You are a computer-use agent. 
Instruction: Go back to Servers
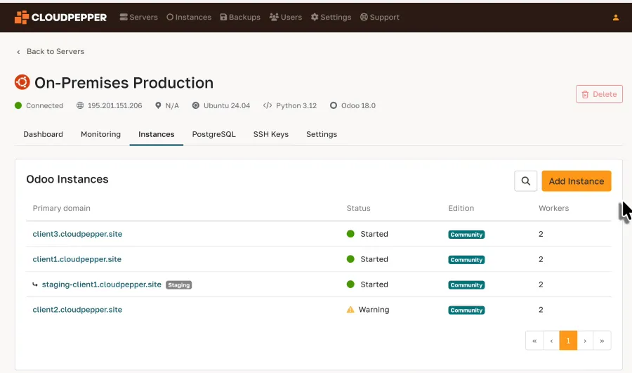point(51,51)
